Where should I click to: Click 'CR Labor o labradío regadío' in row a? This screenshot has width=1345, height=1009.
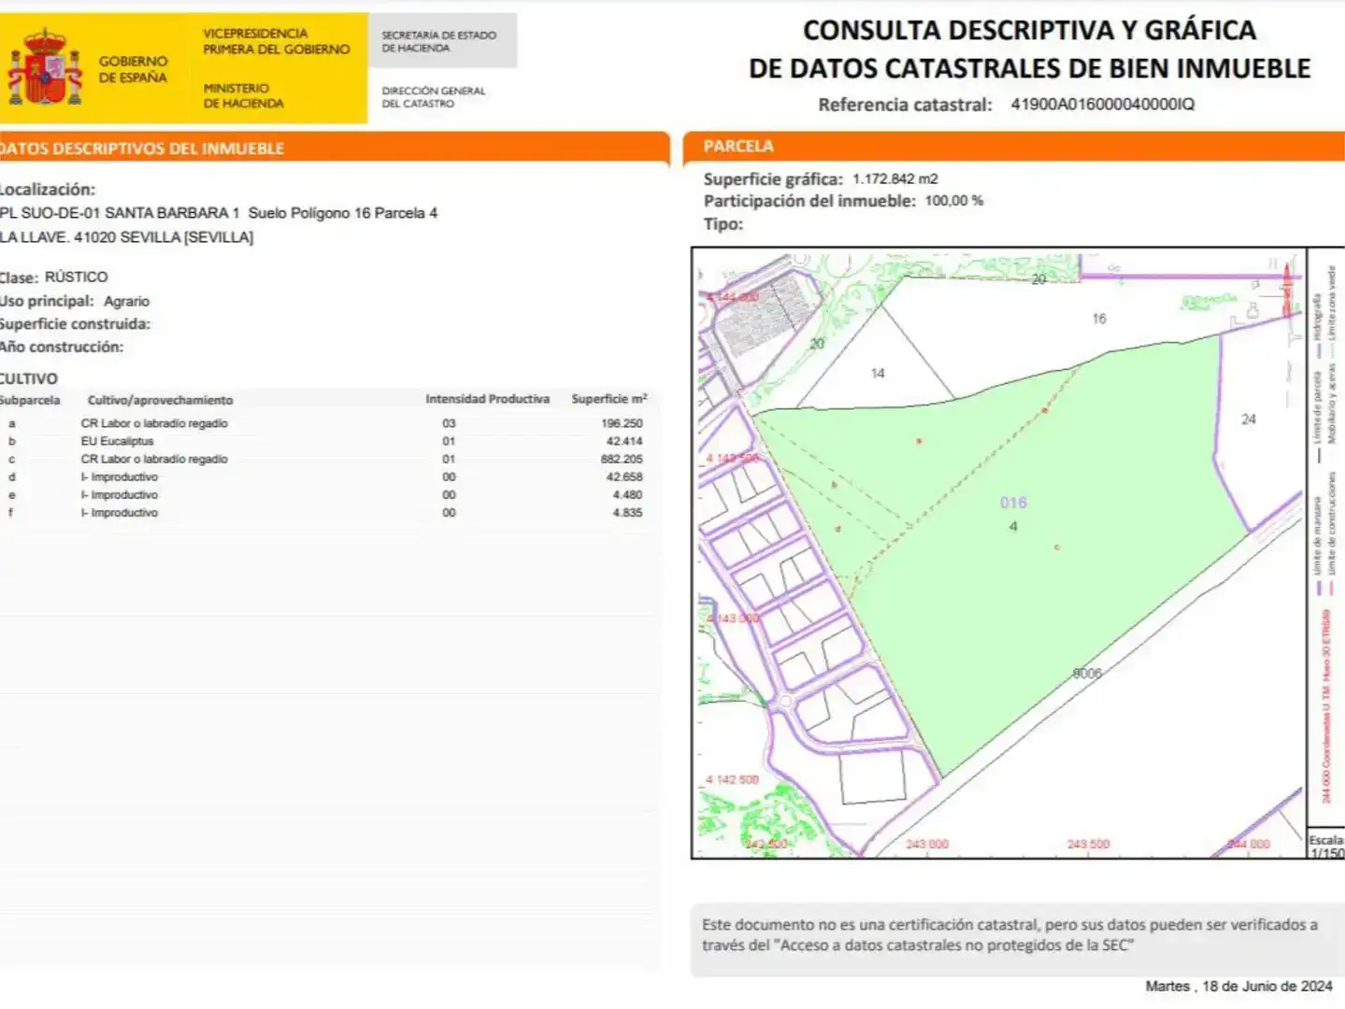point(154,423)
